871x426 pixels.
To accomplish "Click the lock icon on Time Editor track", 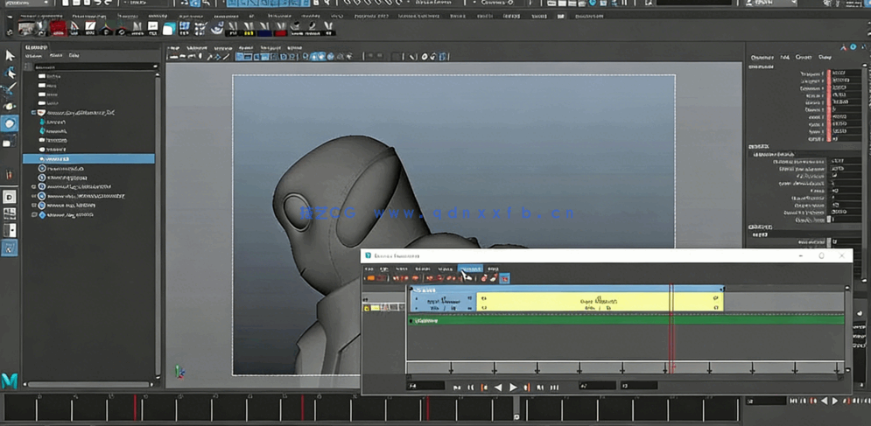I will (x=367, y=308).
